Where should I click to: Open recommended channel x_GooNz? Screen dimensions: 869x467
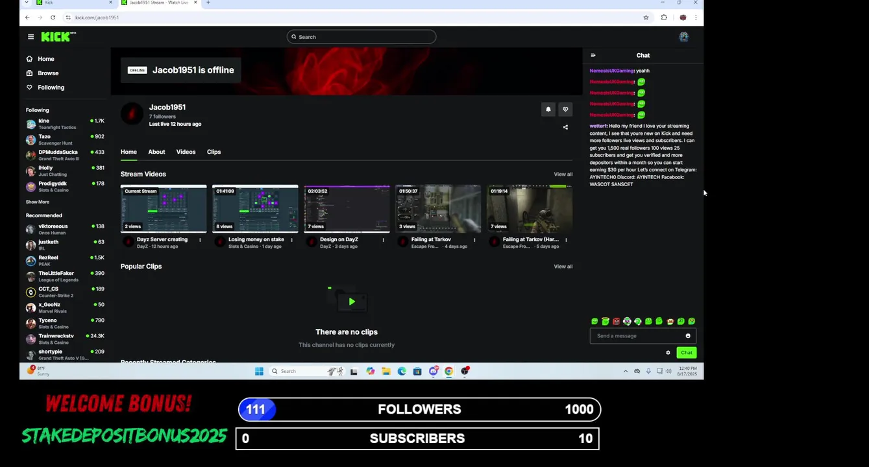tap(65, 307)
